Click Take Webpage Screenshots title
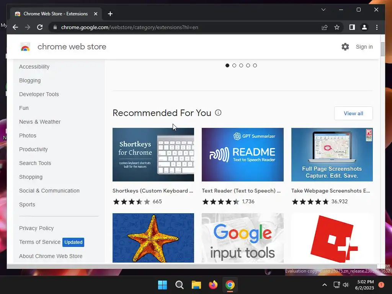The image size is (392, 294). click(330, 191)
